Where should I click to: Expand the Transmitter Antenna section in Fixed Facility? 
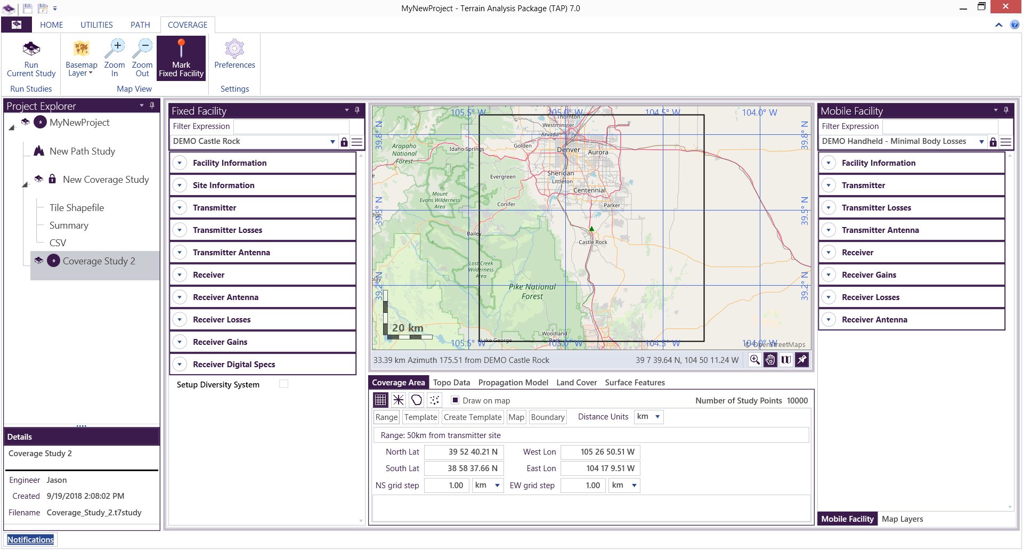(x=180, y=253)
